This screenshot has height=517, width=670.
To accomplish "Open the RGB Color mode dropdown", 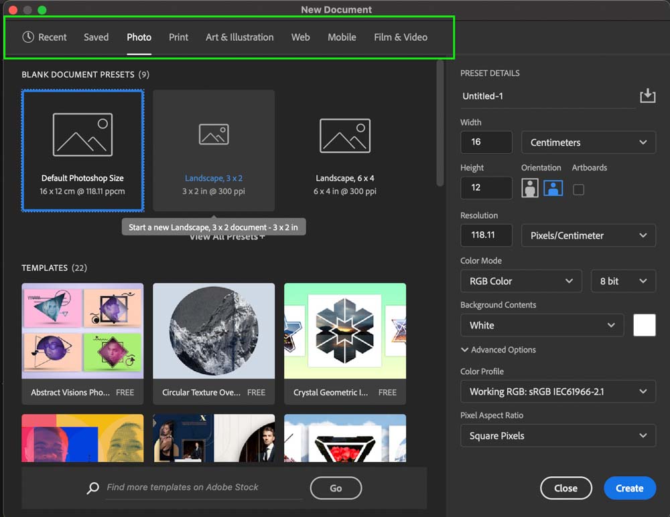I will pos(521,281).
